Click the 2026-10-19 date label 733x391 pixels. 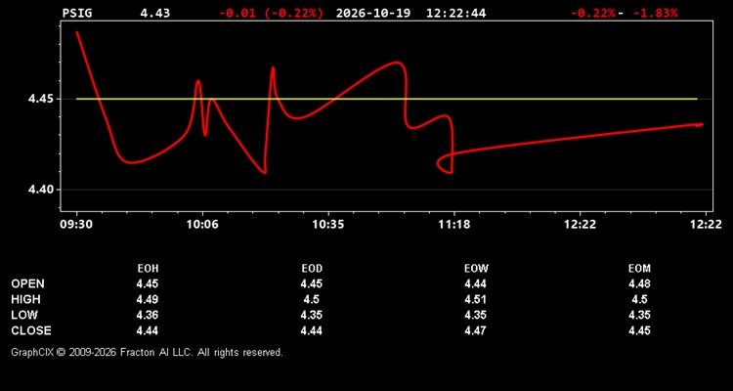pyautogui.click(x=373, y=13)
